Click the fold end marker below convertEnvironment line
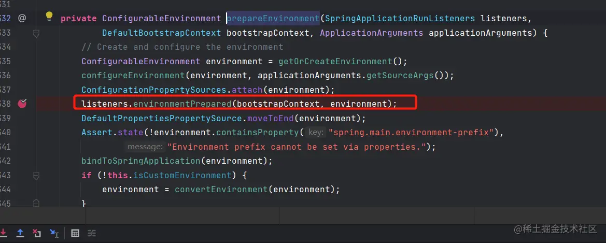This screenshot has width=606, height=243. coord(36,202)
